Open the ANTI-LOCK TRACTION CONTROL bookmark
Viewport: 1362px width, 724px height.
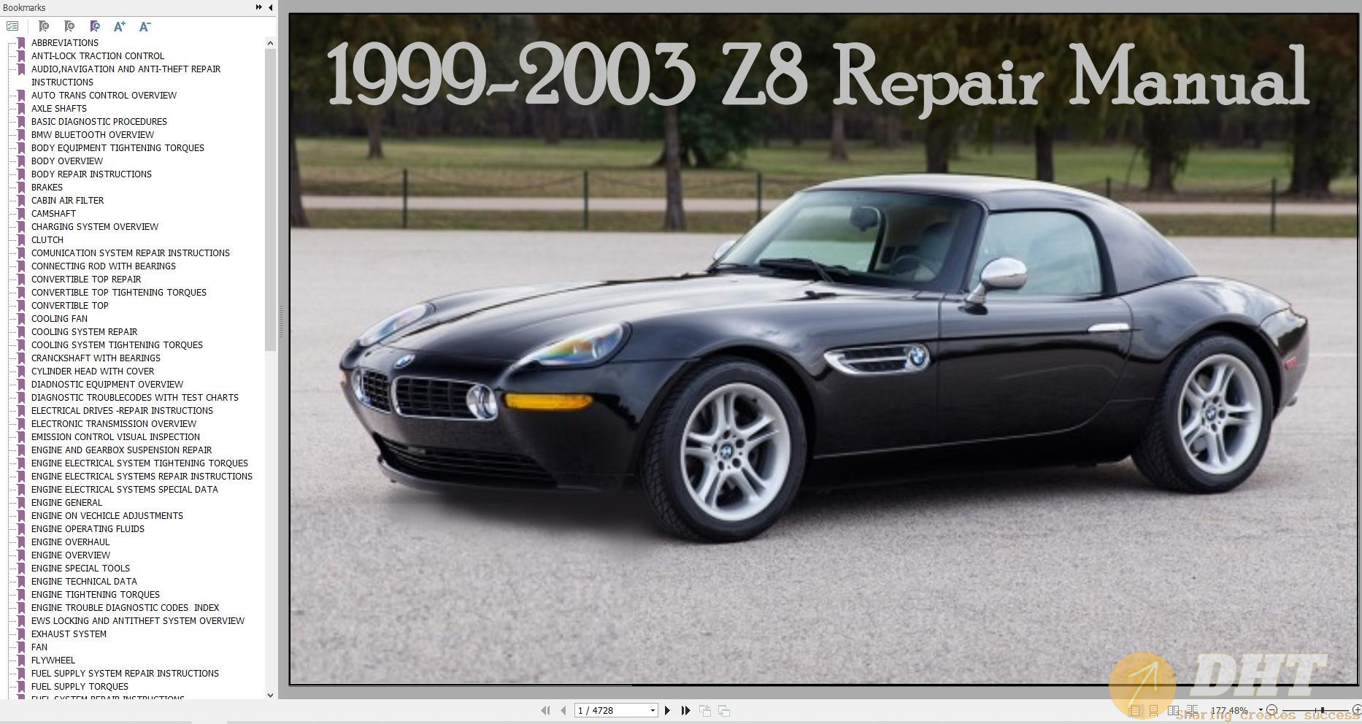click(x=98, y=55)
